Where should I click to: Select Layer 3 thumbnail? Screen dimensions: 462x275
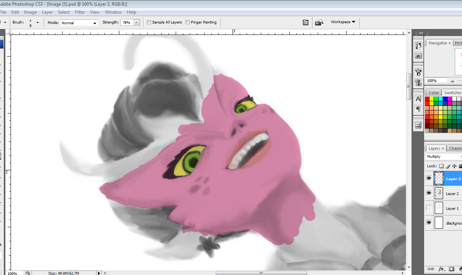pos(439,178)
